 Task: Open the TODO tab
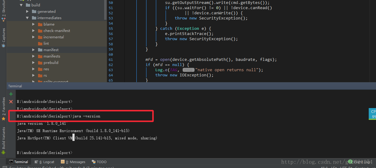pos(99,162)
